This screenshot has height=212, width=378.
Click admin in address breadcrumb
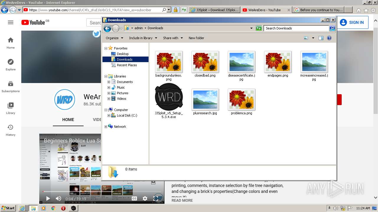tap(139, 28)
